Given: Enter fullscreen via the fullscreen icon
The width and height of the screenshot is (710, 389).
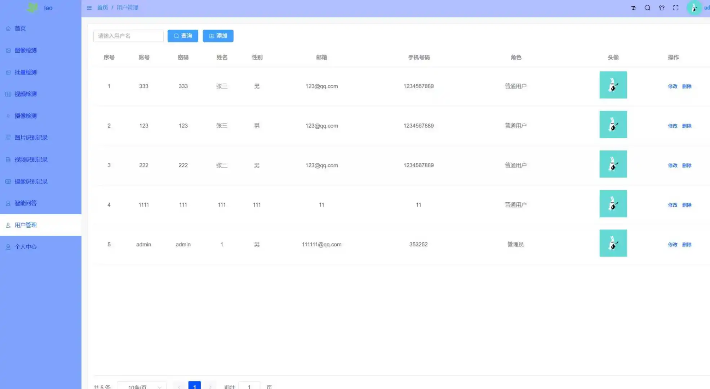Looking at the screenshot, I should [x=676, y=8].
